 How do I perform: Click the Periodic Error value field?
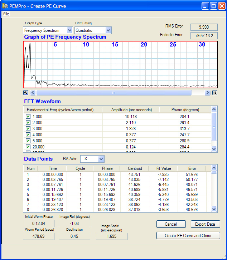pyautogui.click(x=204, y=36)
